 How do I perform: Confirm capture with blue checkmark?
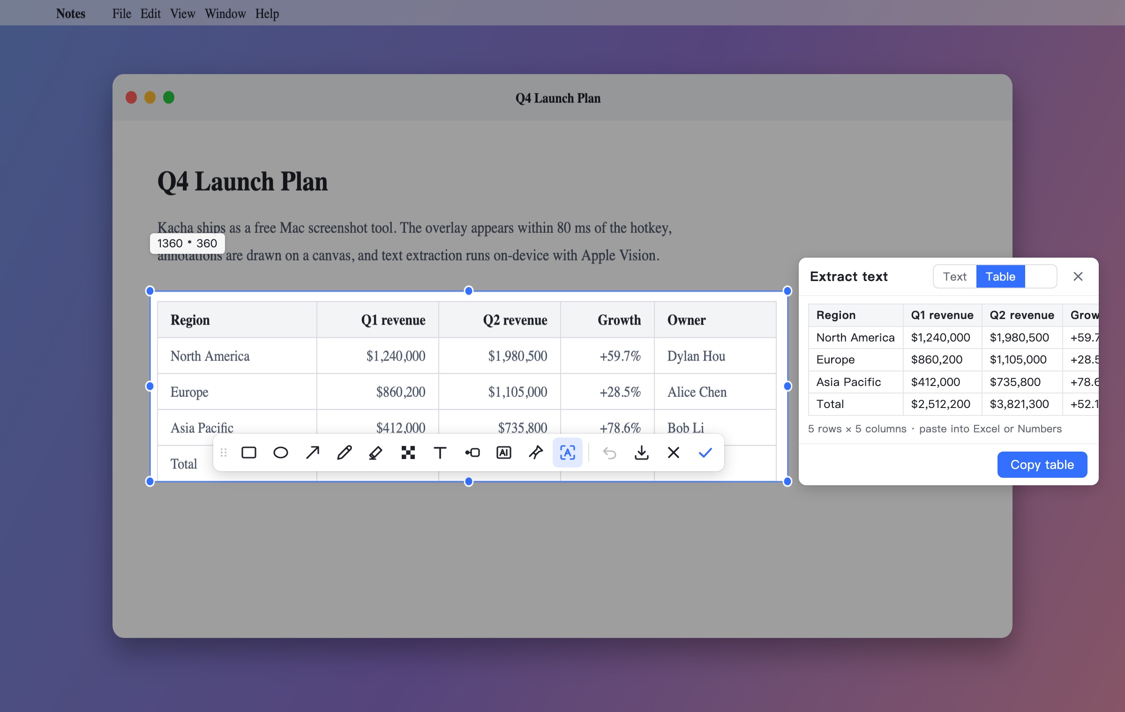tap(705, 452)
